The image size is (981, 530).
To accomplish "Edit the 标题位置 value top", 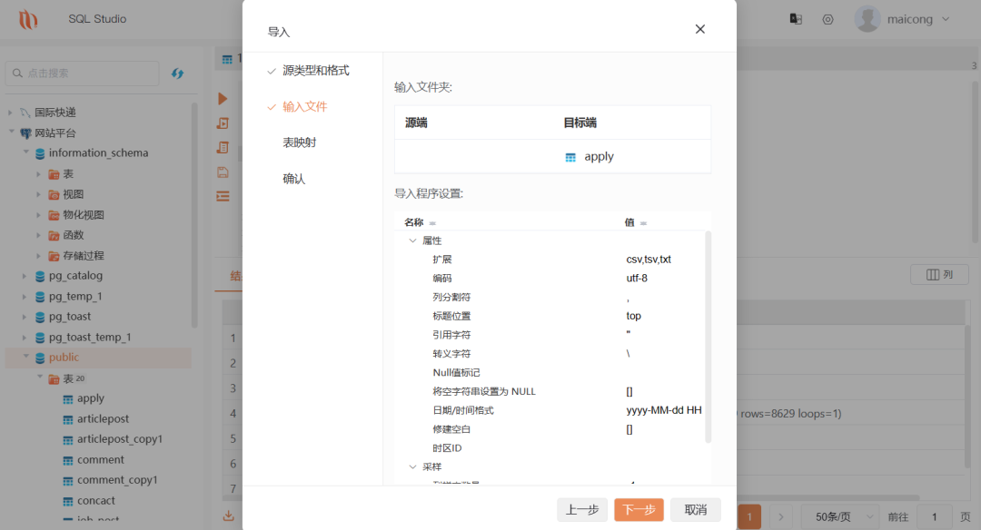I will [x=634, y=316].
